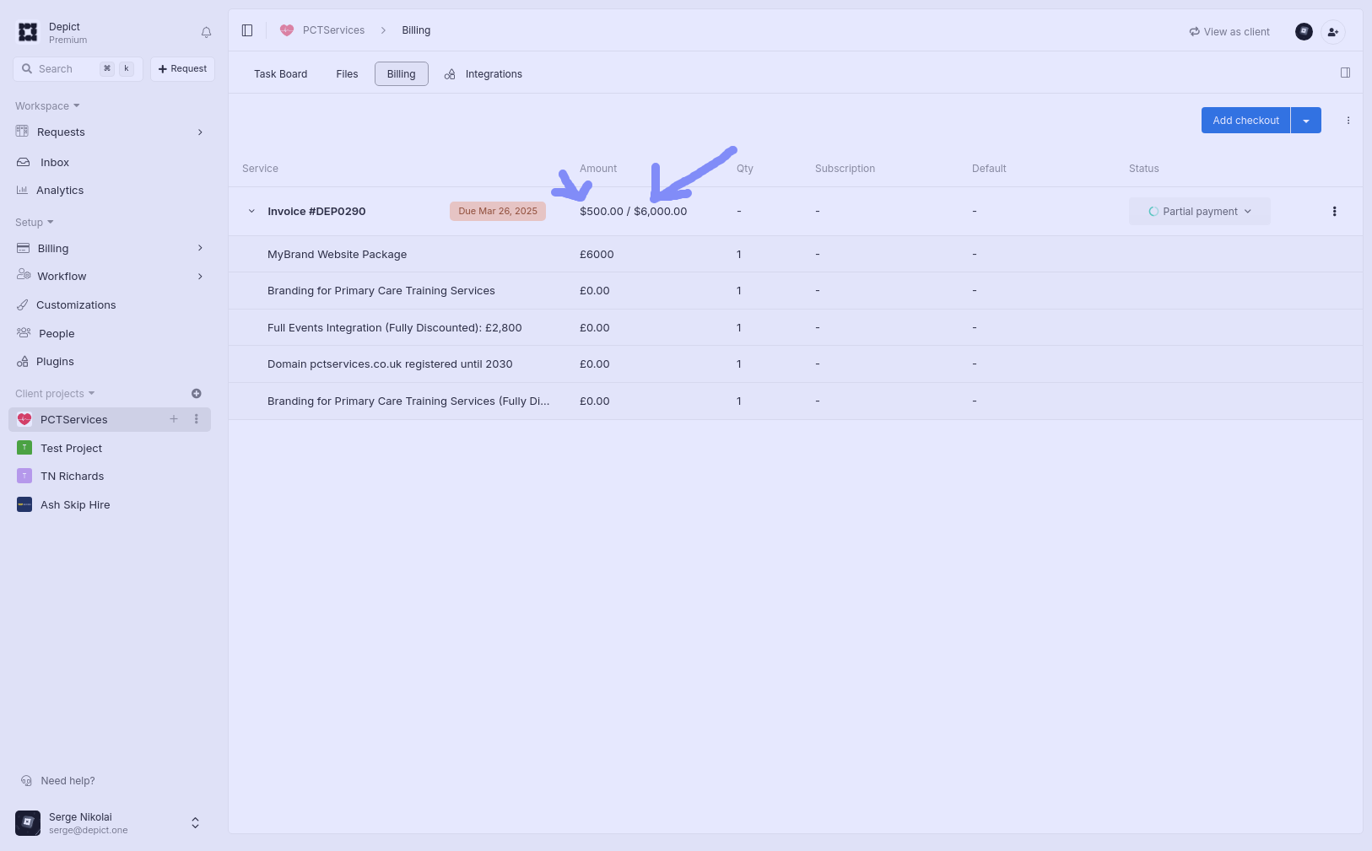This screenshot has width=1372, height=851.
Task: Expand the Billing setup submenu
Action: point(200,249)
